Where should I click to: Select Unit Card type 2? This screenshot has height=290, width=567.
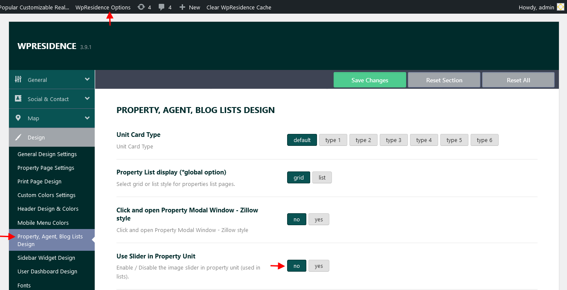point(363,140)
